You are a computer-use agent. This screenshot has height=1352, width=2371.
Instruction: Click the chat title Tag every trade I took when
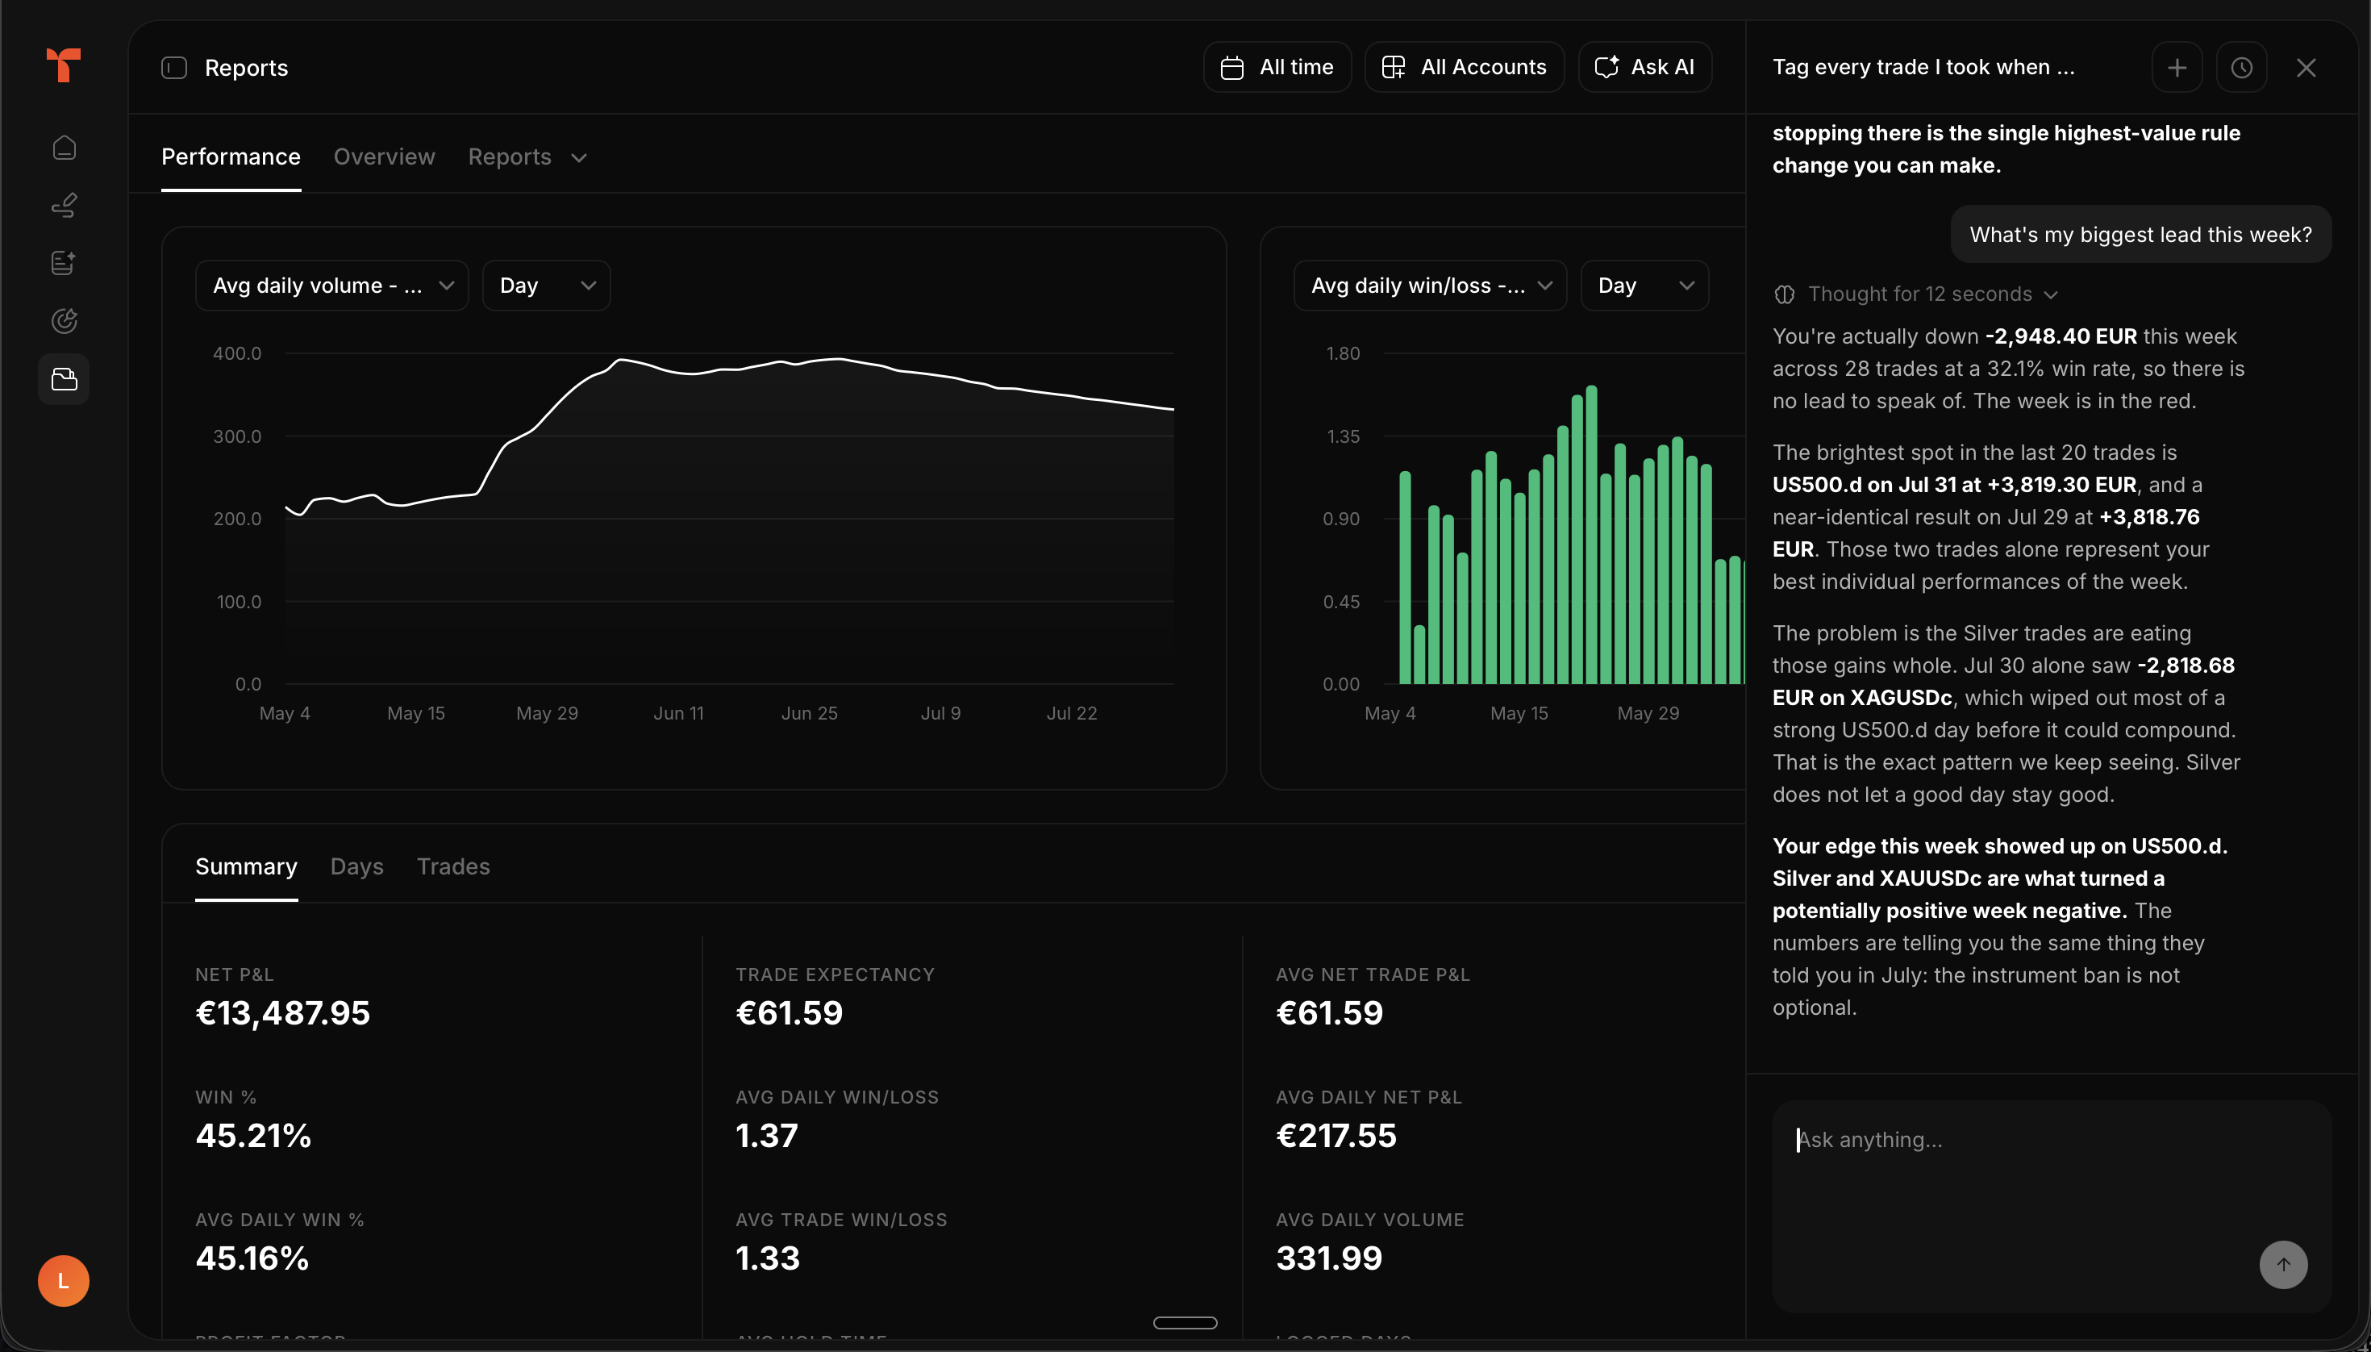1923,67
